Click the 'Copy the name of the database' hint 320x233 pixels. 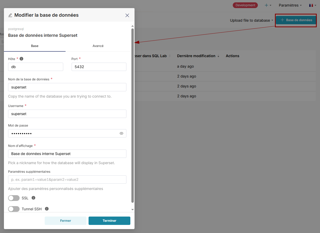click(x=60, y=96)
